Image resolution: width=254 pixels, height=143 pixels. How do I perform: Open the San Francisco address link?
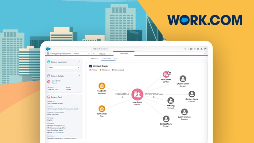pyautogui.click(x=63, y=109)
